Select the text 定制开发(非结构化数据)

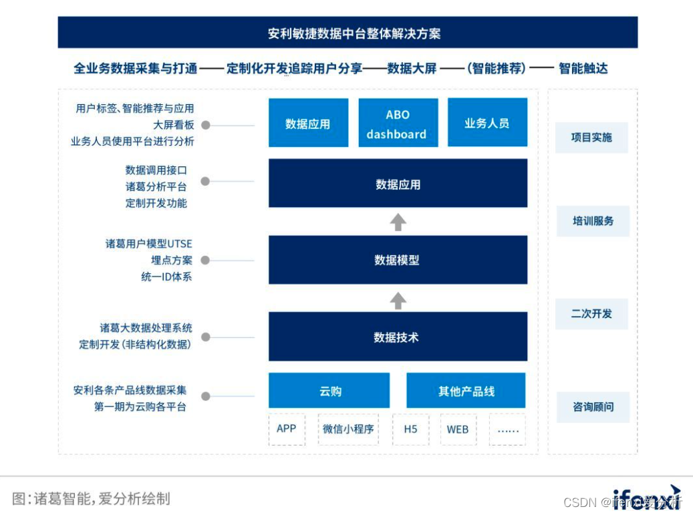click(135, 345)
